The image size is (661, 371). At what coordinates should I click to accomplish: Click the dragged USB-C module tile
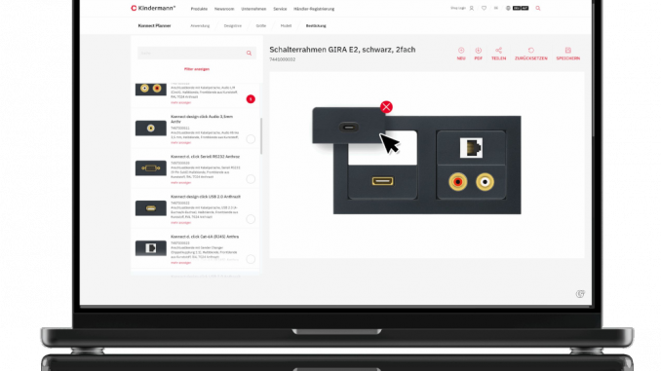(x=348, y=126)
